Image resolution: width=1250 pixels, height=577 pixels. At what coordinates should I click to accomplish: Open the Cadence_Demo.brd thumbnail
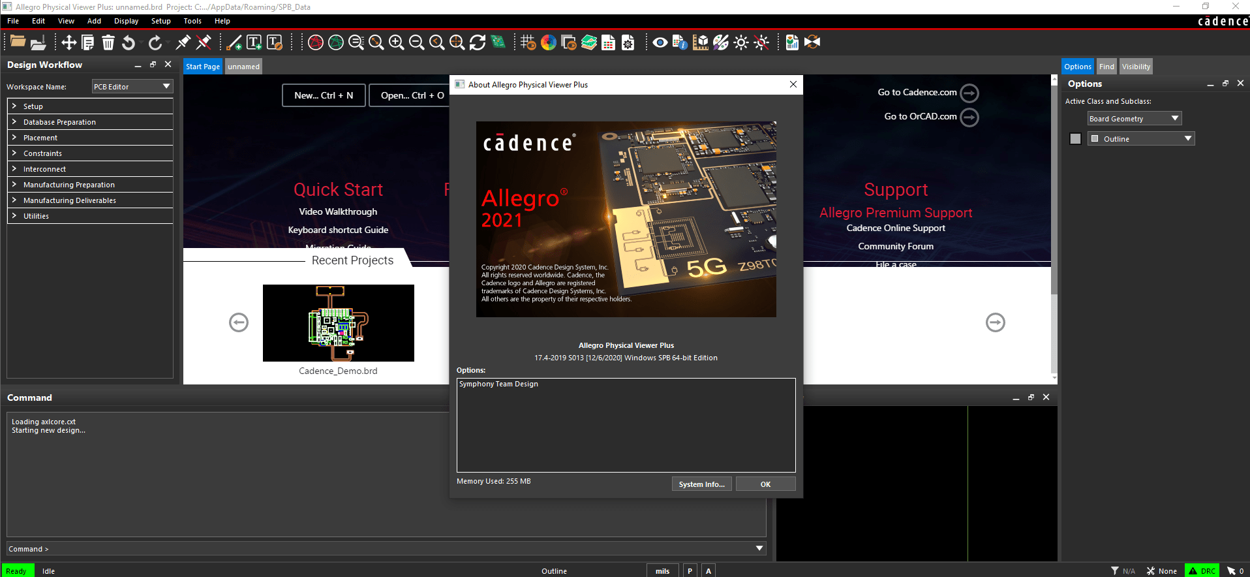pyautogui.click(x=338, y=322)
